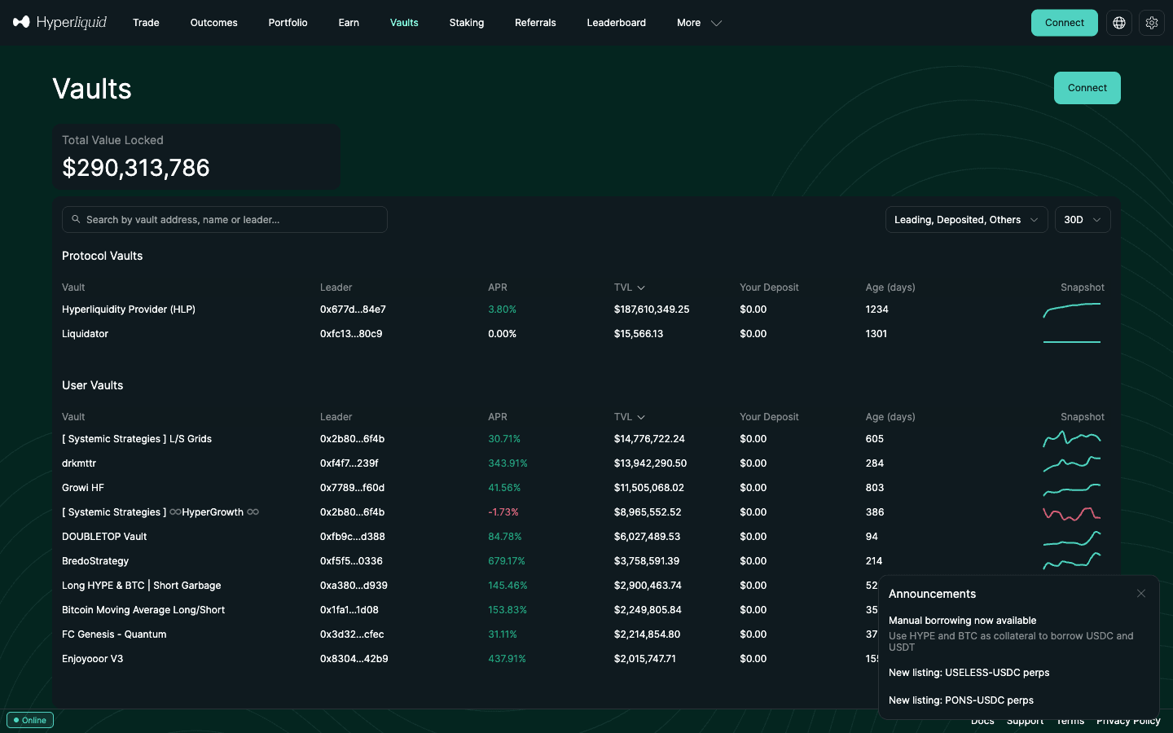Open the language globe icon
This screenshot has height=733, width=1173.
1119,23
